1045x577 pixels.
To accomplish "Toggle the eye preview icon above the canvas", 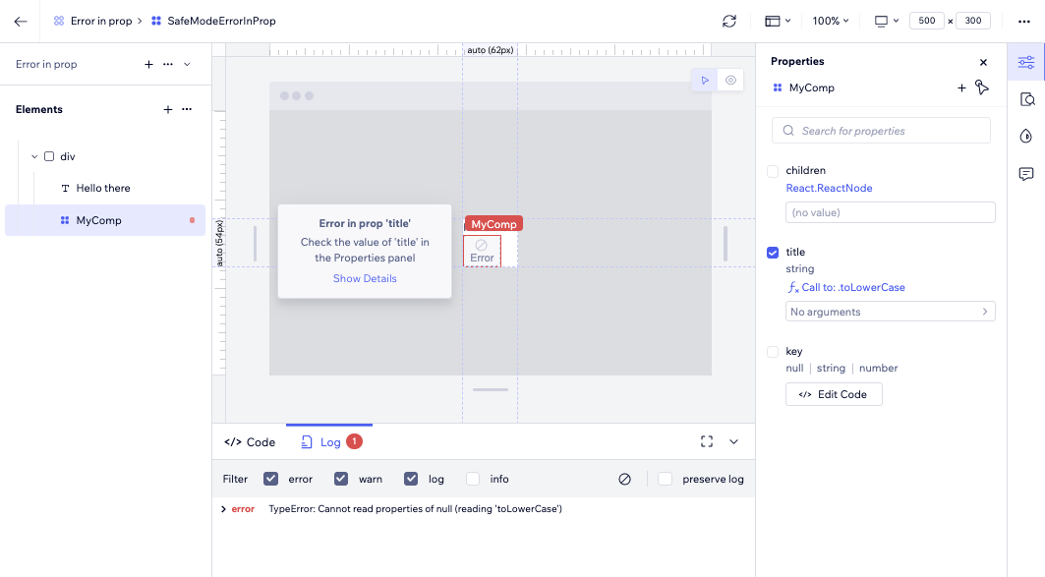I will (730, 81).
